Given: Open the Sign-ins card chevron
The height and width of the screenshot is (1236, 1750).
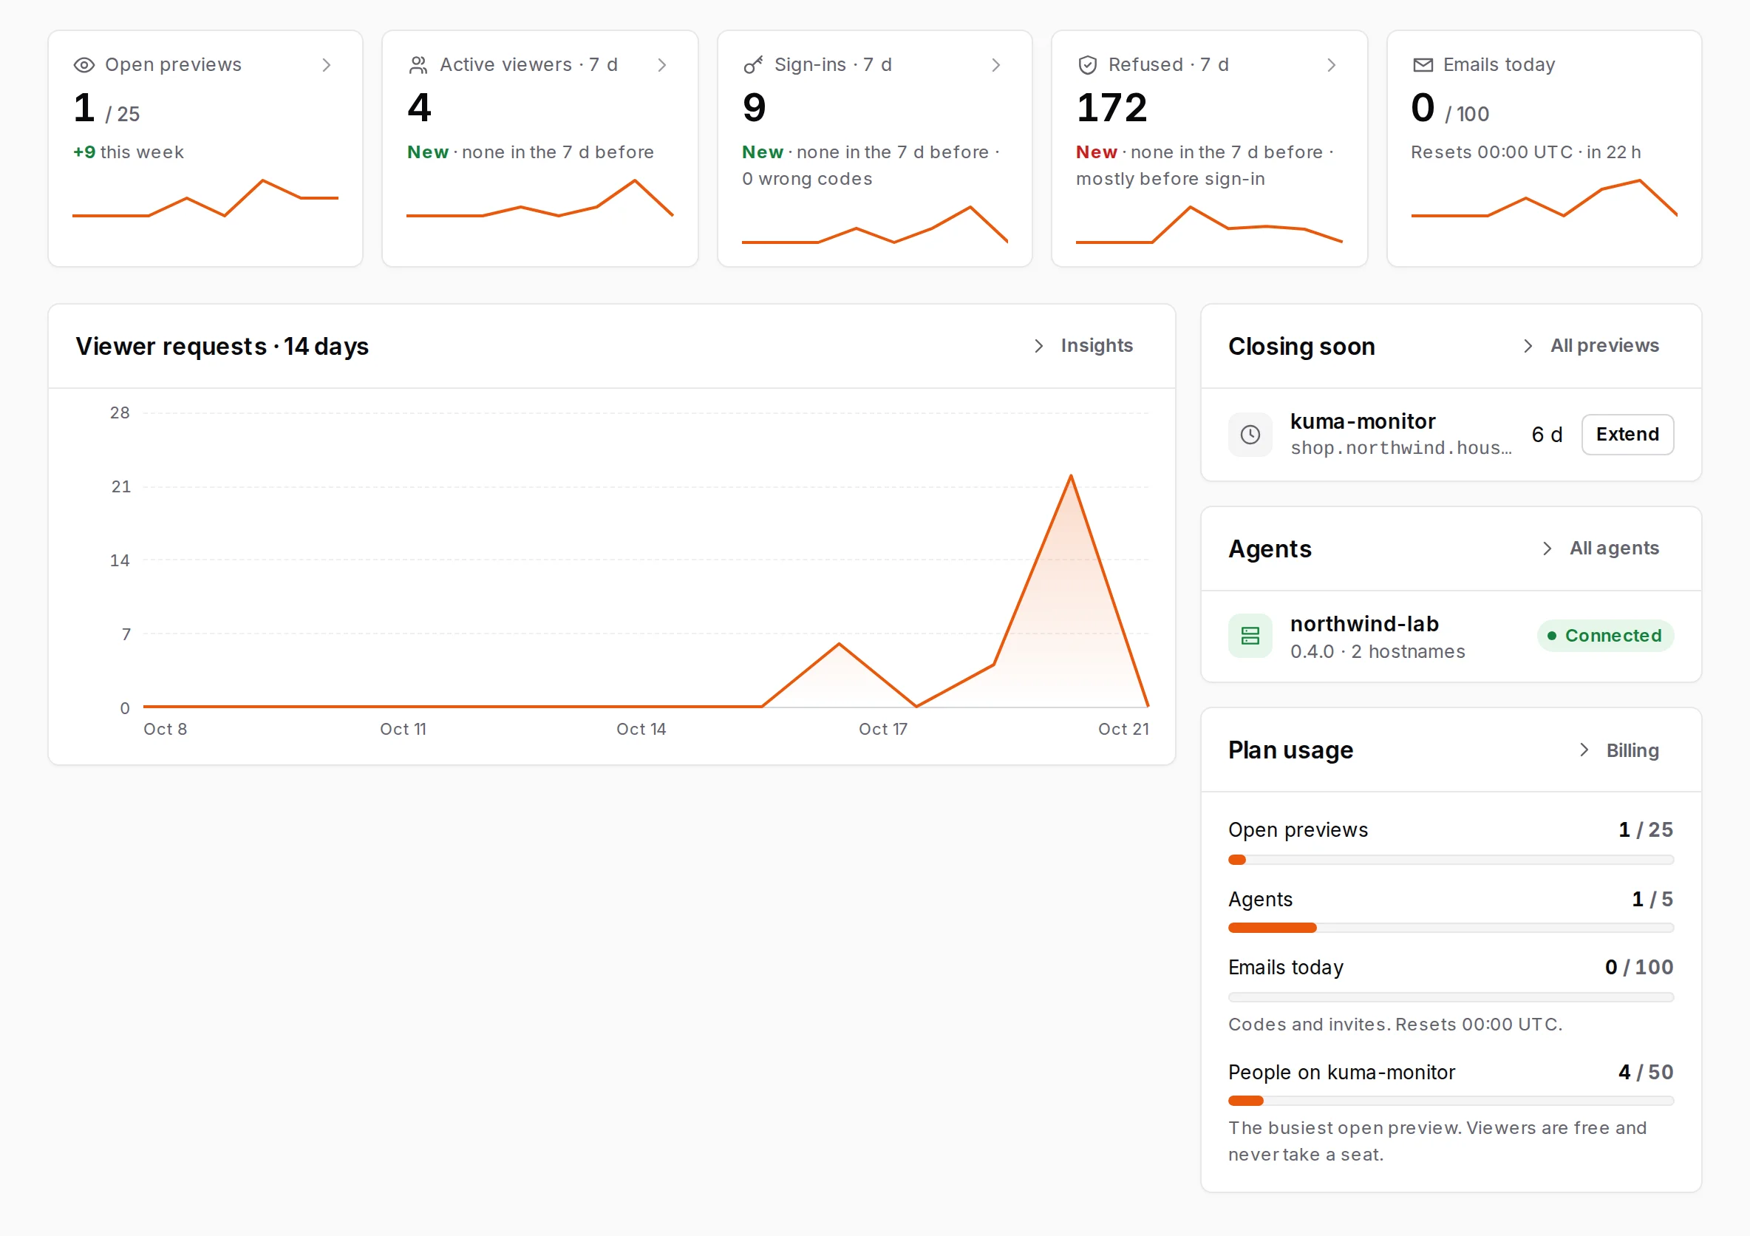Looking at the screenshot, I should point(995,66).
